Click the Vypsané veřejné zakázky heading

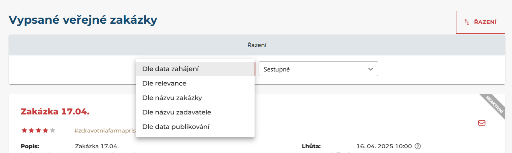(x=83, y=20)
